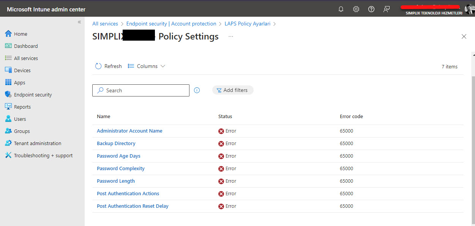Expand the Columns dropdown
Screen dimensions: 475x226
(147, 66)
